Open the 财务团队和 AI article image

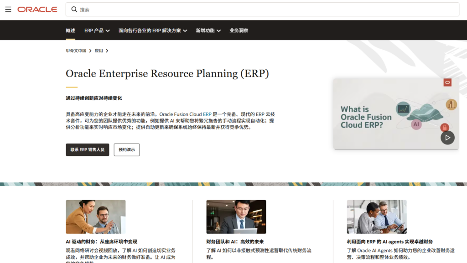pyautogui.click(x=236, y=217)
